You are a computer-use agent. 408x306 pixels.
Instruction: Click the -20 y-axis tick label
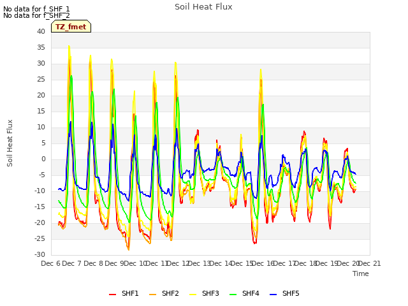[x=40, y=222]
